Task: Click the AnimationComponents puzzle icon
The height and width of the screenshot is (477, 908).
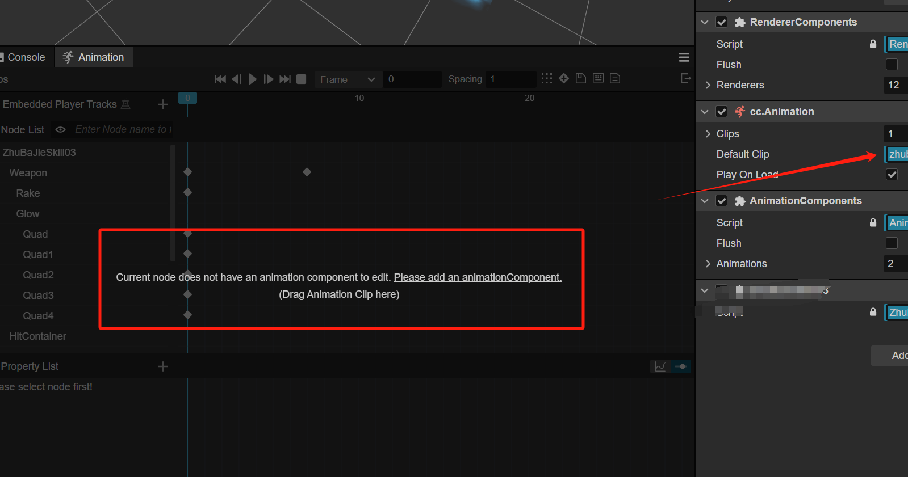Action: click(740, 201)
